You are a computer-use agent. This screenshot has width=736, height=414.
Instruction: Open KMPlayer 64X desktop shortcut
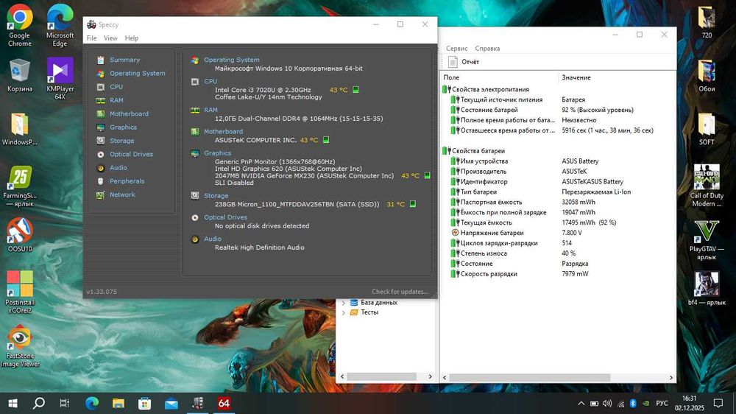pos(60,79)
